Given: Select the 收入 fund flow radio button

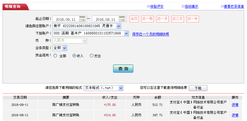Looking at the screenshot, I should coord(74,56).
